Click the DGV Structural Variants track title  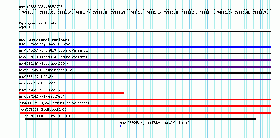pyautogui.click(x=44, y=40)
